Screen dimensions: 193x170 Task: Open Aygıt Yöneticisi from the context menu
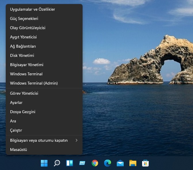click(x=23, y=37)
